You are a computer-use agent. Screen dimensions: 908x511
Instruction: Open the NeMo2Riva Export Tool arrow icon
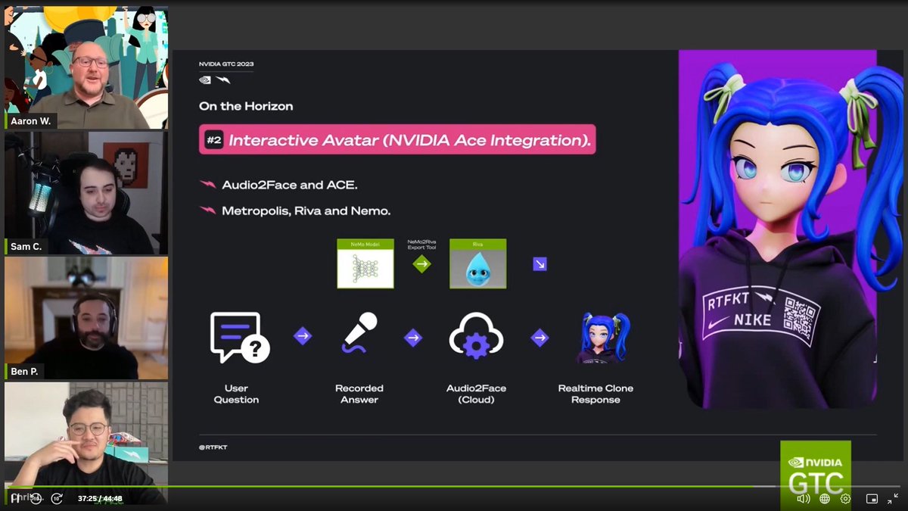[421, 263]
